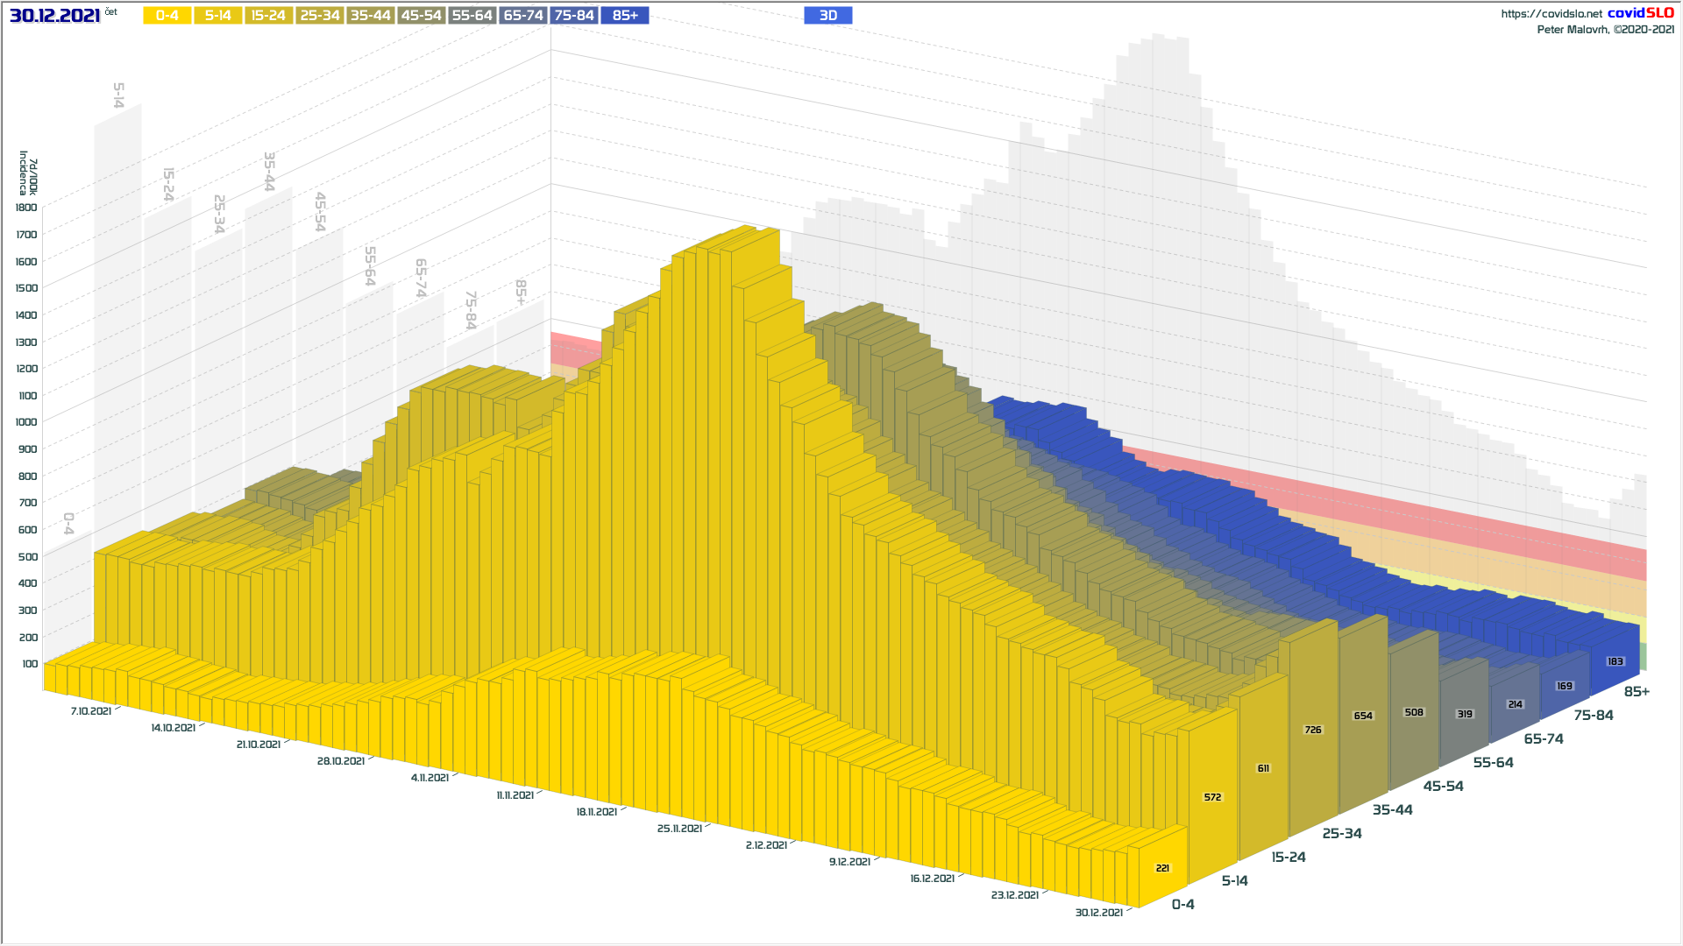
Task: Click the covidSLO logo
Action: (x=1640, y=12)
